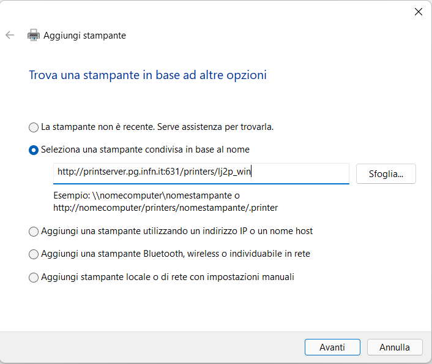
Task: Click label 'wireless o individuabile in rete'
Action: [248, 254]
